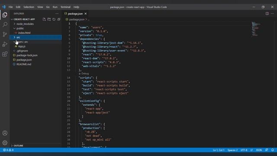Click the minimap on the editor right

[255, 29]
